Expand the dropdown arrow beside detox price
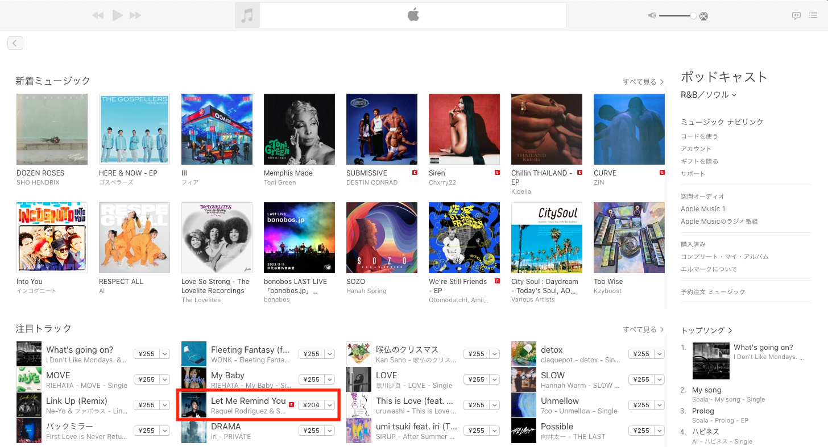The height and width of the screenshot is (447, 828). point(660,354)
